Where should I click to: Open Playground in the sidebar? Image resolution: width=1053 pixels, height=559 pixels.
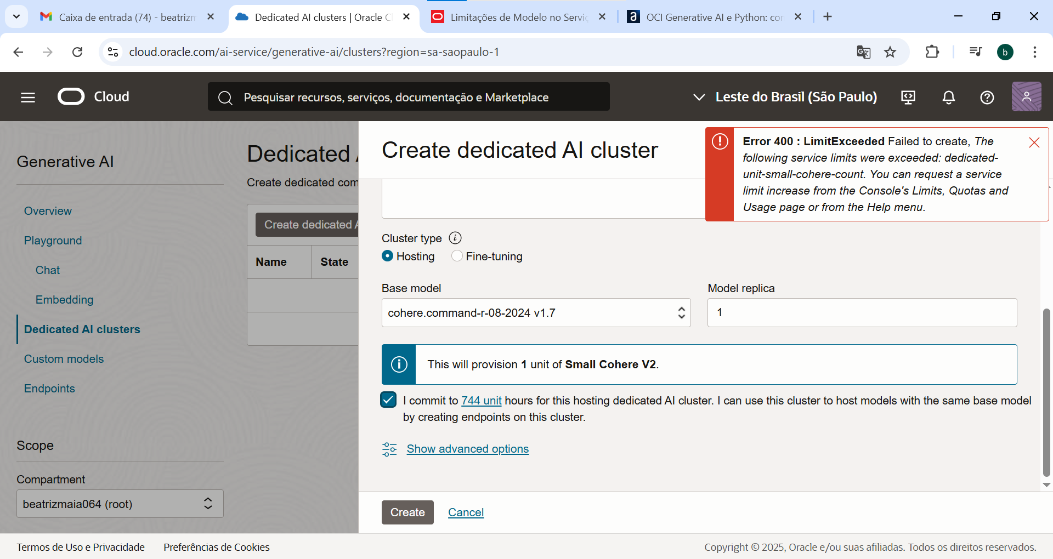(53, 241)
